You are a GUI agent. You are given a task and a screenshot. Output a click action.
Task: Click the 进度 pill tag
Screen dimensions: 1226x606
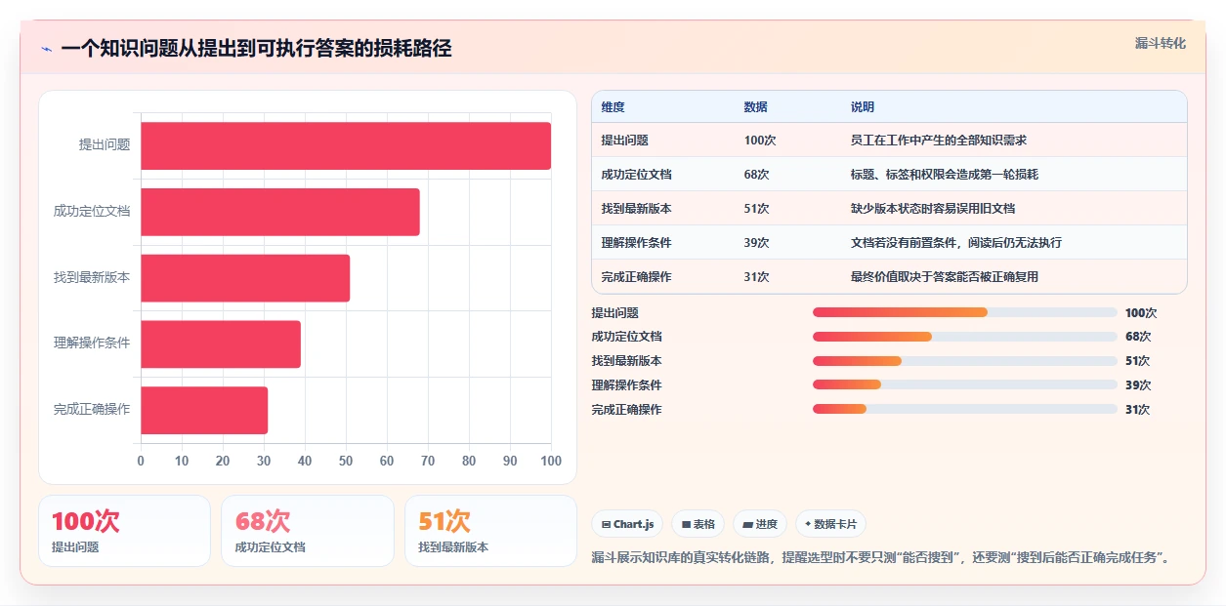click(x=760, y=524)
